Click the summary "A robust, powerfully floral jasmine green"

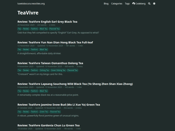(48, 115)
